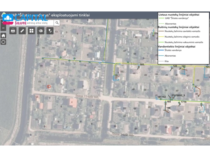The width and height of the screenshot is (210, 157).
Task: Click the street label 'Rasos 11-asis tak.'
Action: (87, 96)
